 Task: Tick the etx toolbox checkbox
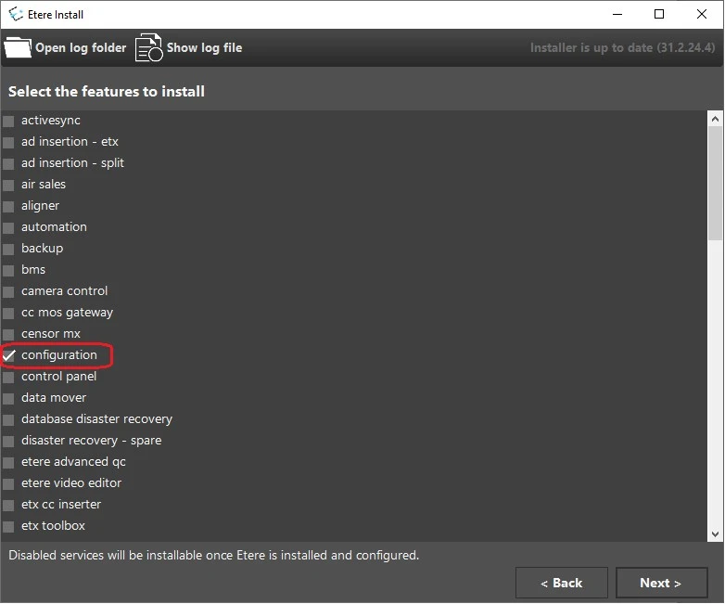(8, 527)
